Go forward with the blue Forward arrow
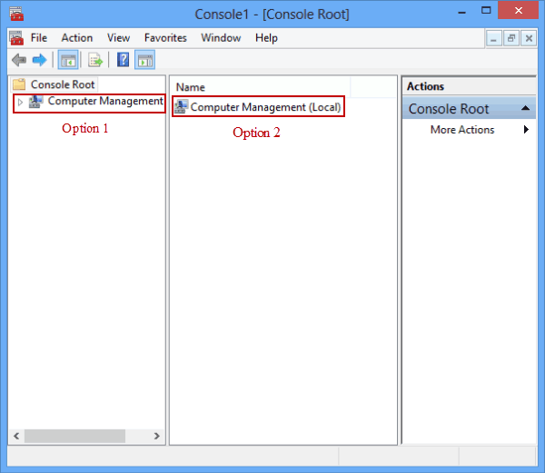 click(x=39, y=60)
